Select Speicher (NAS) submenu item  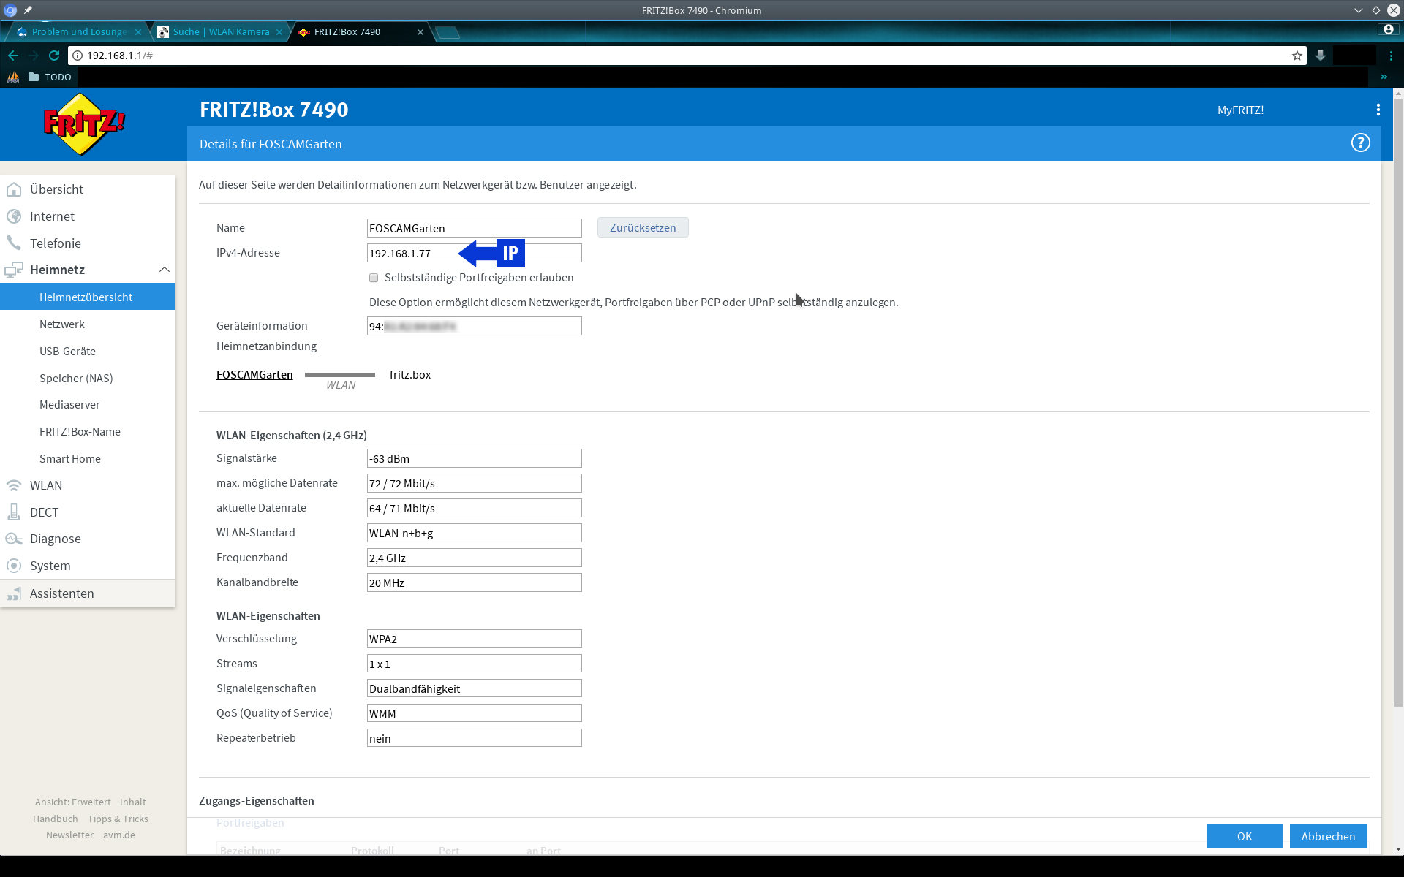click(88, 378)
